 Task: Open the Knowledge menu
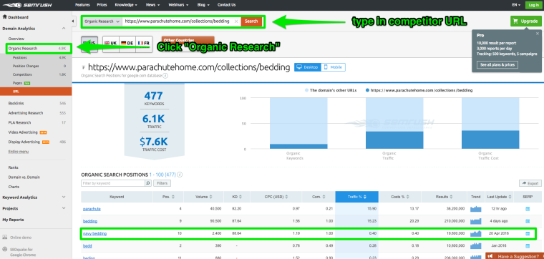pos(126,5)
